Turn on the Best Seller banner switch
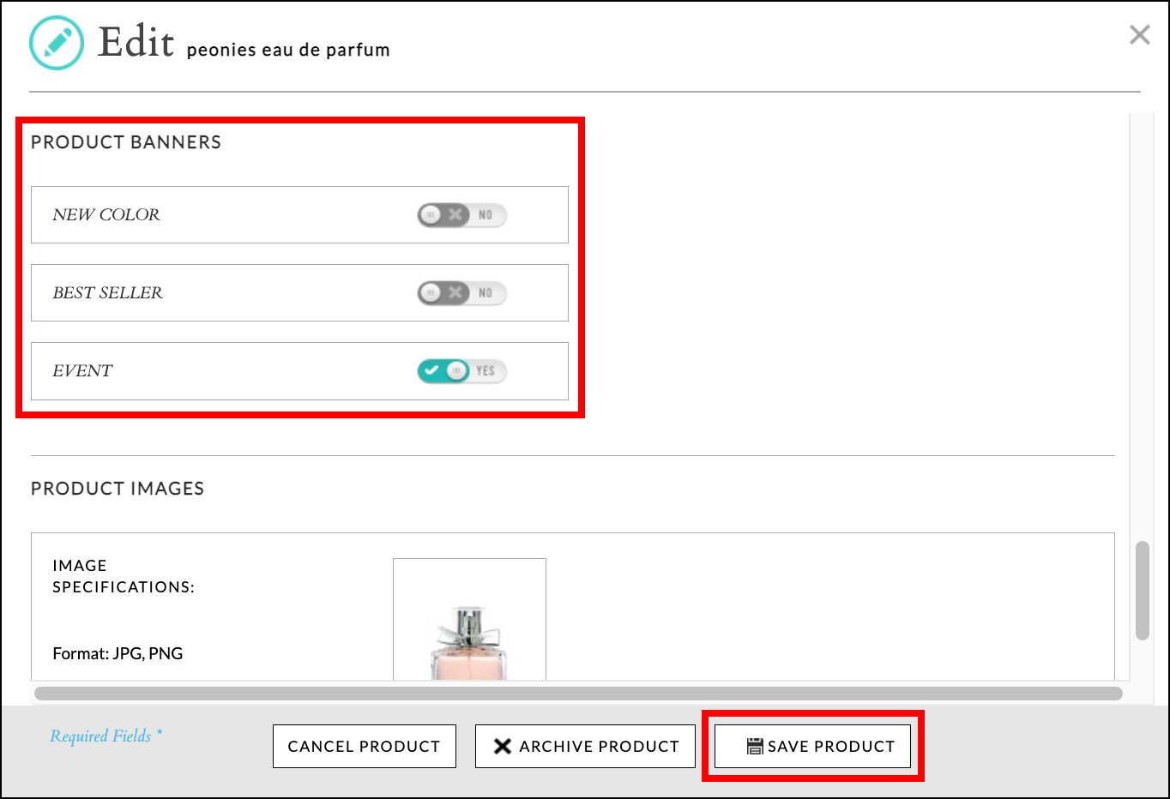Viewport: 1170px width, 799px height. [x=461, y=293]
